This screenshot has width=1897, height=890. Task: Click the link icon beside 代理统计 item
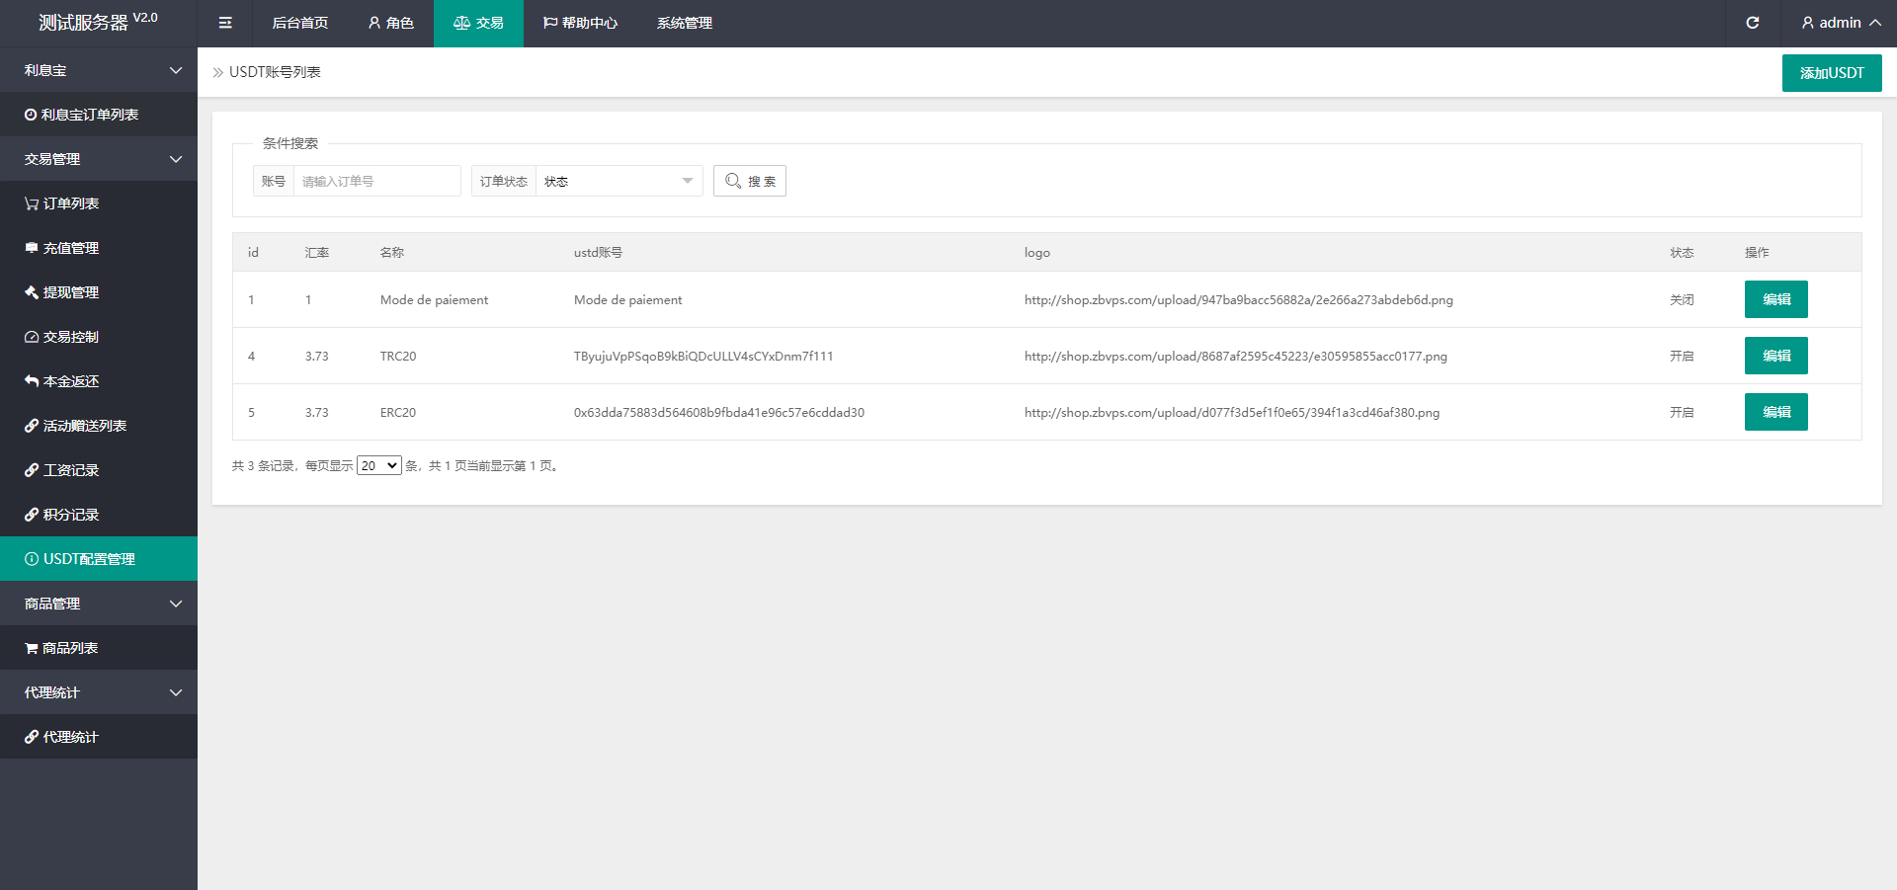click(32, 737)
